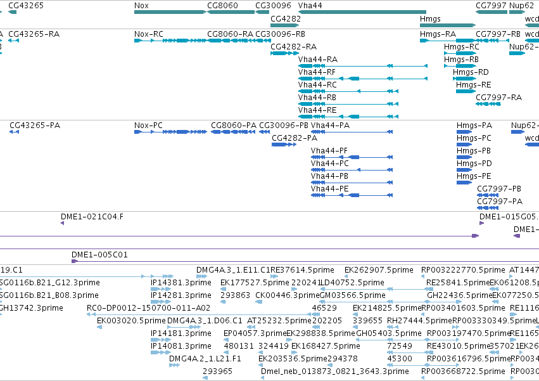This screenshot has width=539, height=381.
Task: Click EST IP14281.3prime
Action: [x=160, y=302]
